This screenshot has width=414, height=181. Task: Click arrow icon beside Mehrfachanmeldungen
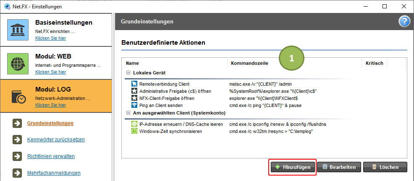click(17, 173)
